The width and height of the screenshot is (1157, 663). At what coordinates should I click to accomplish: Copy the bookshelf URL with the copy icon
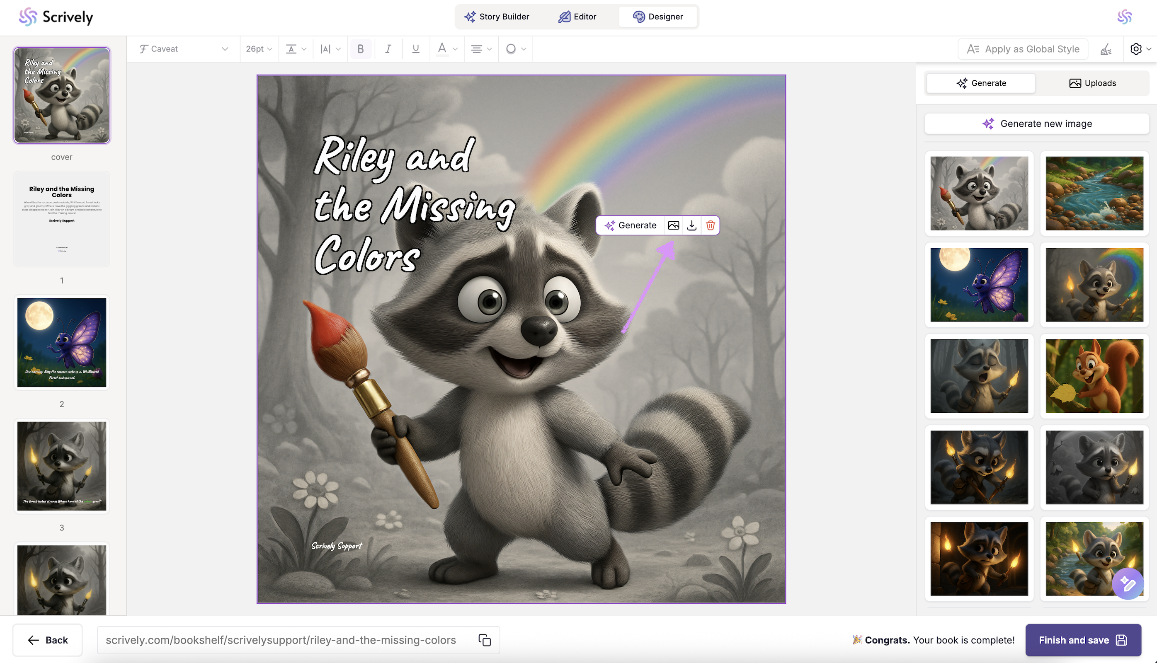(484, 640)
